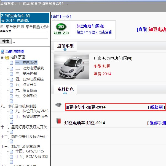Focus the 菜单搜索 input field
Viewport: 166px width, 166px height.
(x=24, y=35)
